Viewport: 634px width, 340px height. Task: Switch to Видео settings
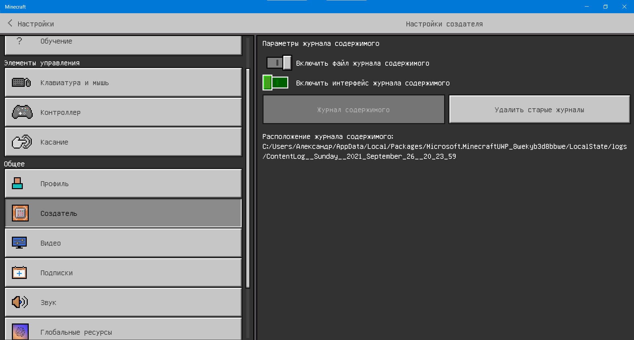123,243
